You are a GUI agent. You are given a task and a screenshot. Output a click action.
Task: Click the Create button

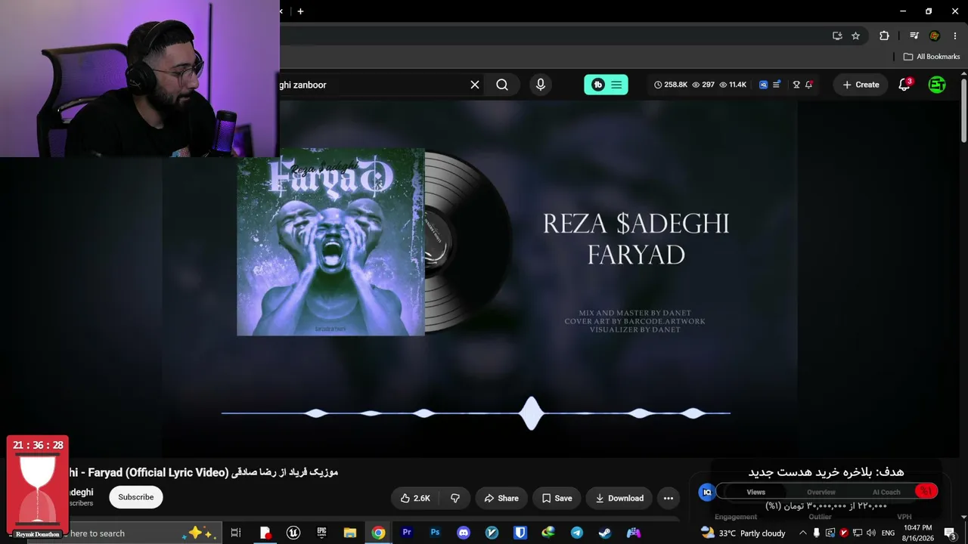pyautogui.click(x=861, y=85)
